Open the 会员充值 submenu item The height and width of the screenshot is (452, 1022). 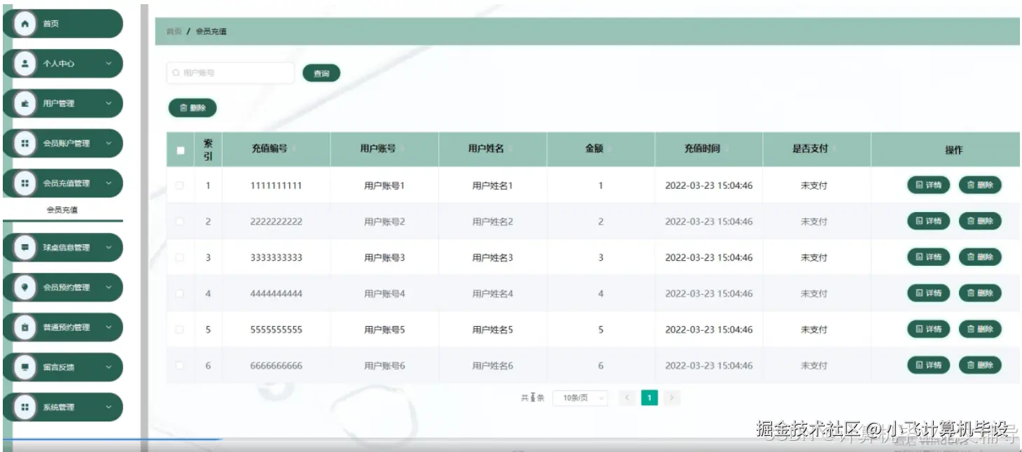(63, 209)
